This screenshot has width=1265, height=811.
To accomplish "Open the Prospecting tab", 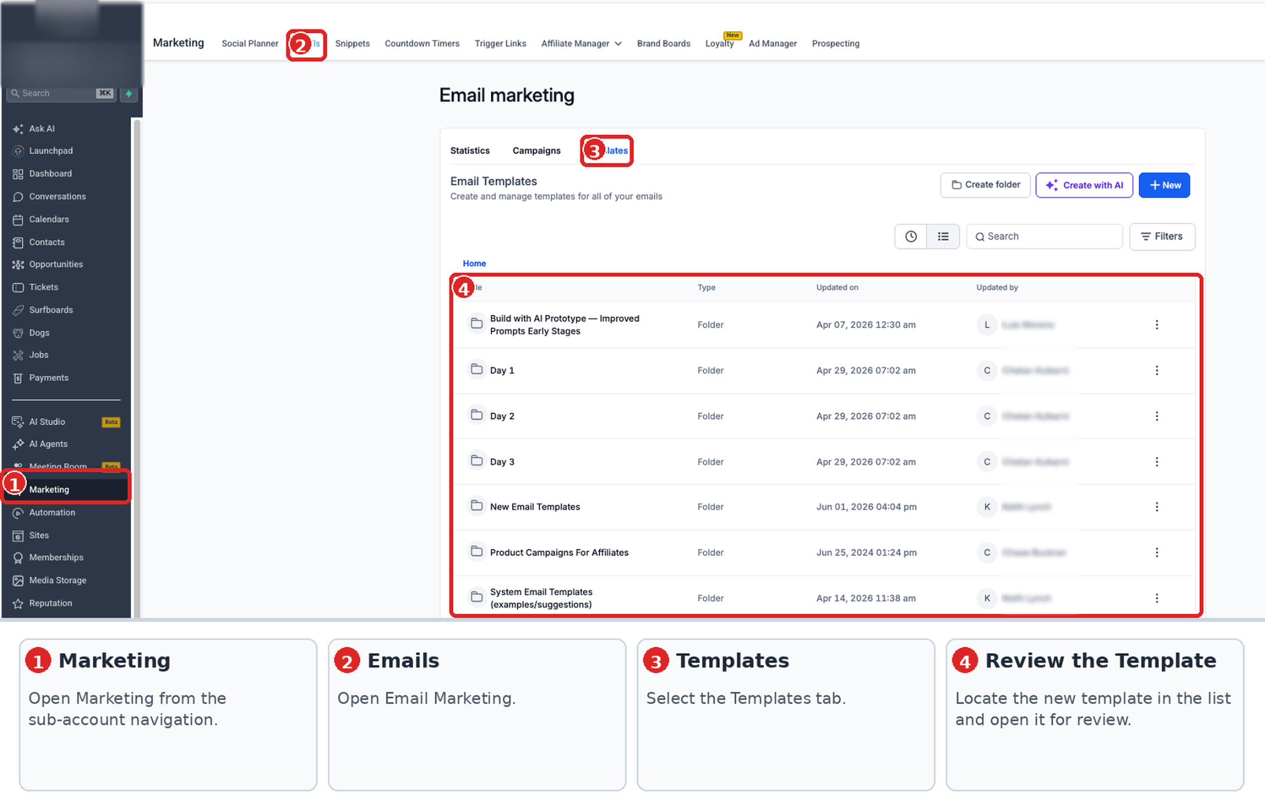I will pyautogui.click(x=835, y=44).
